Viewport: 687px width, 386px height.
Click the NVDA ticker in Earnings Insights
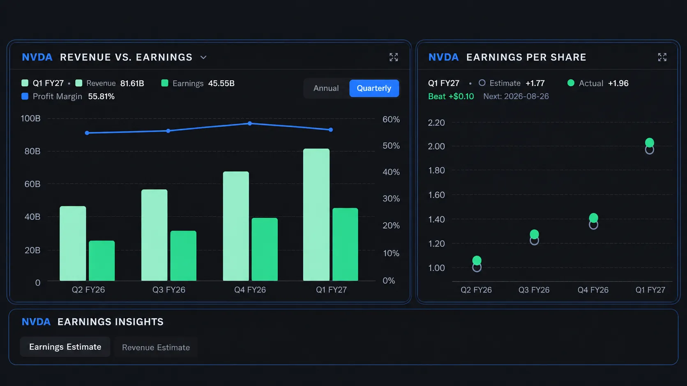point(36,322)
